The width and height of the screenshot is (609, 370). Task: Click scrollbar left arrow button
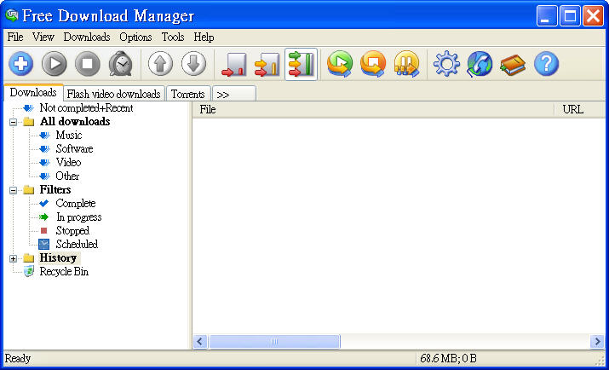point(200,342)
